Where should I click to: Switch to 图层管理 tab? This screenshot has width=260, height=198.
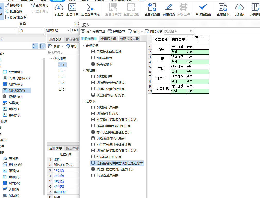72,149
